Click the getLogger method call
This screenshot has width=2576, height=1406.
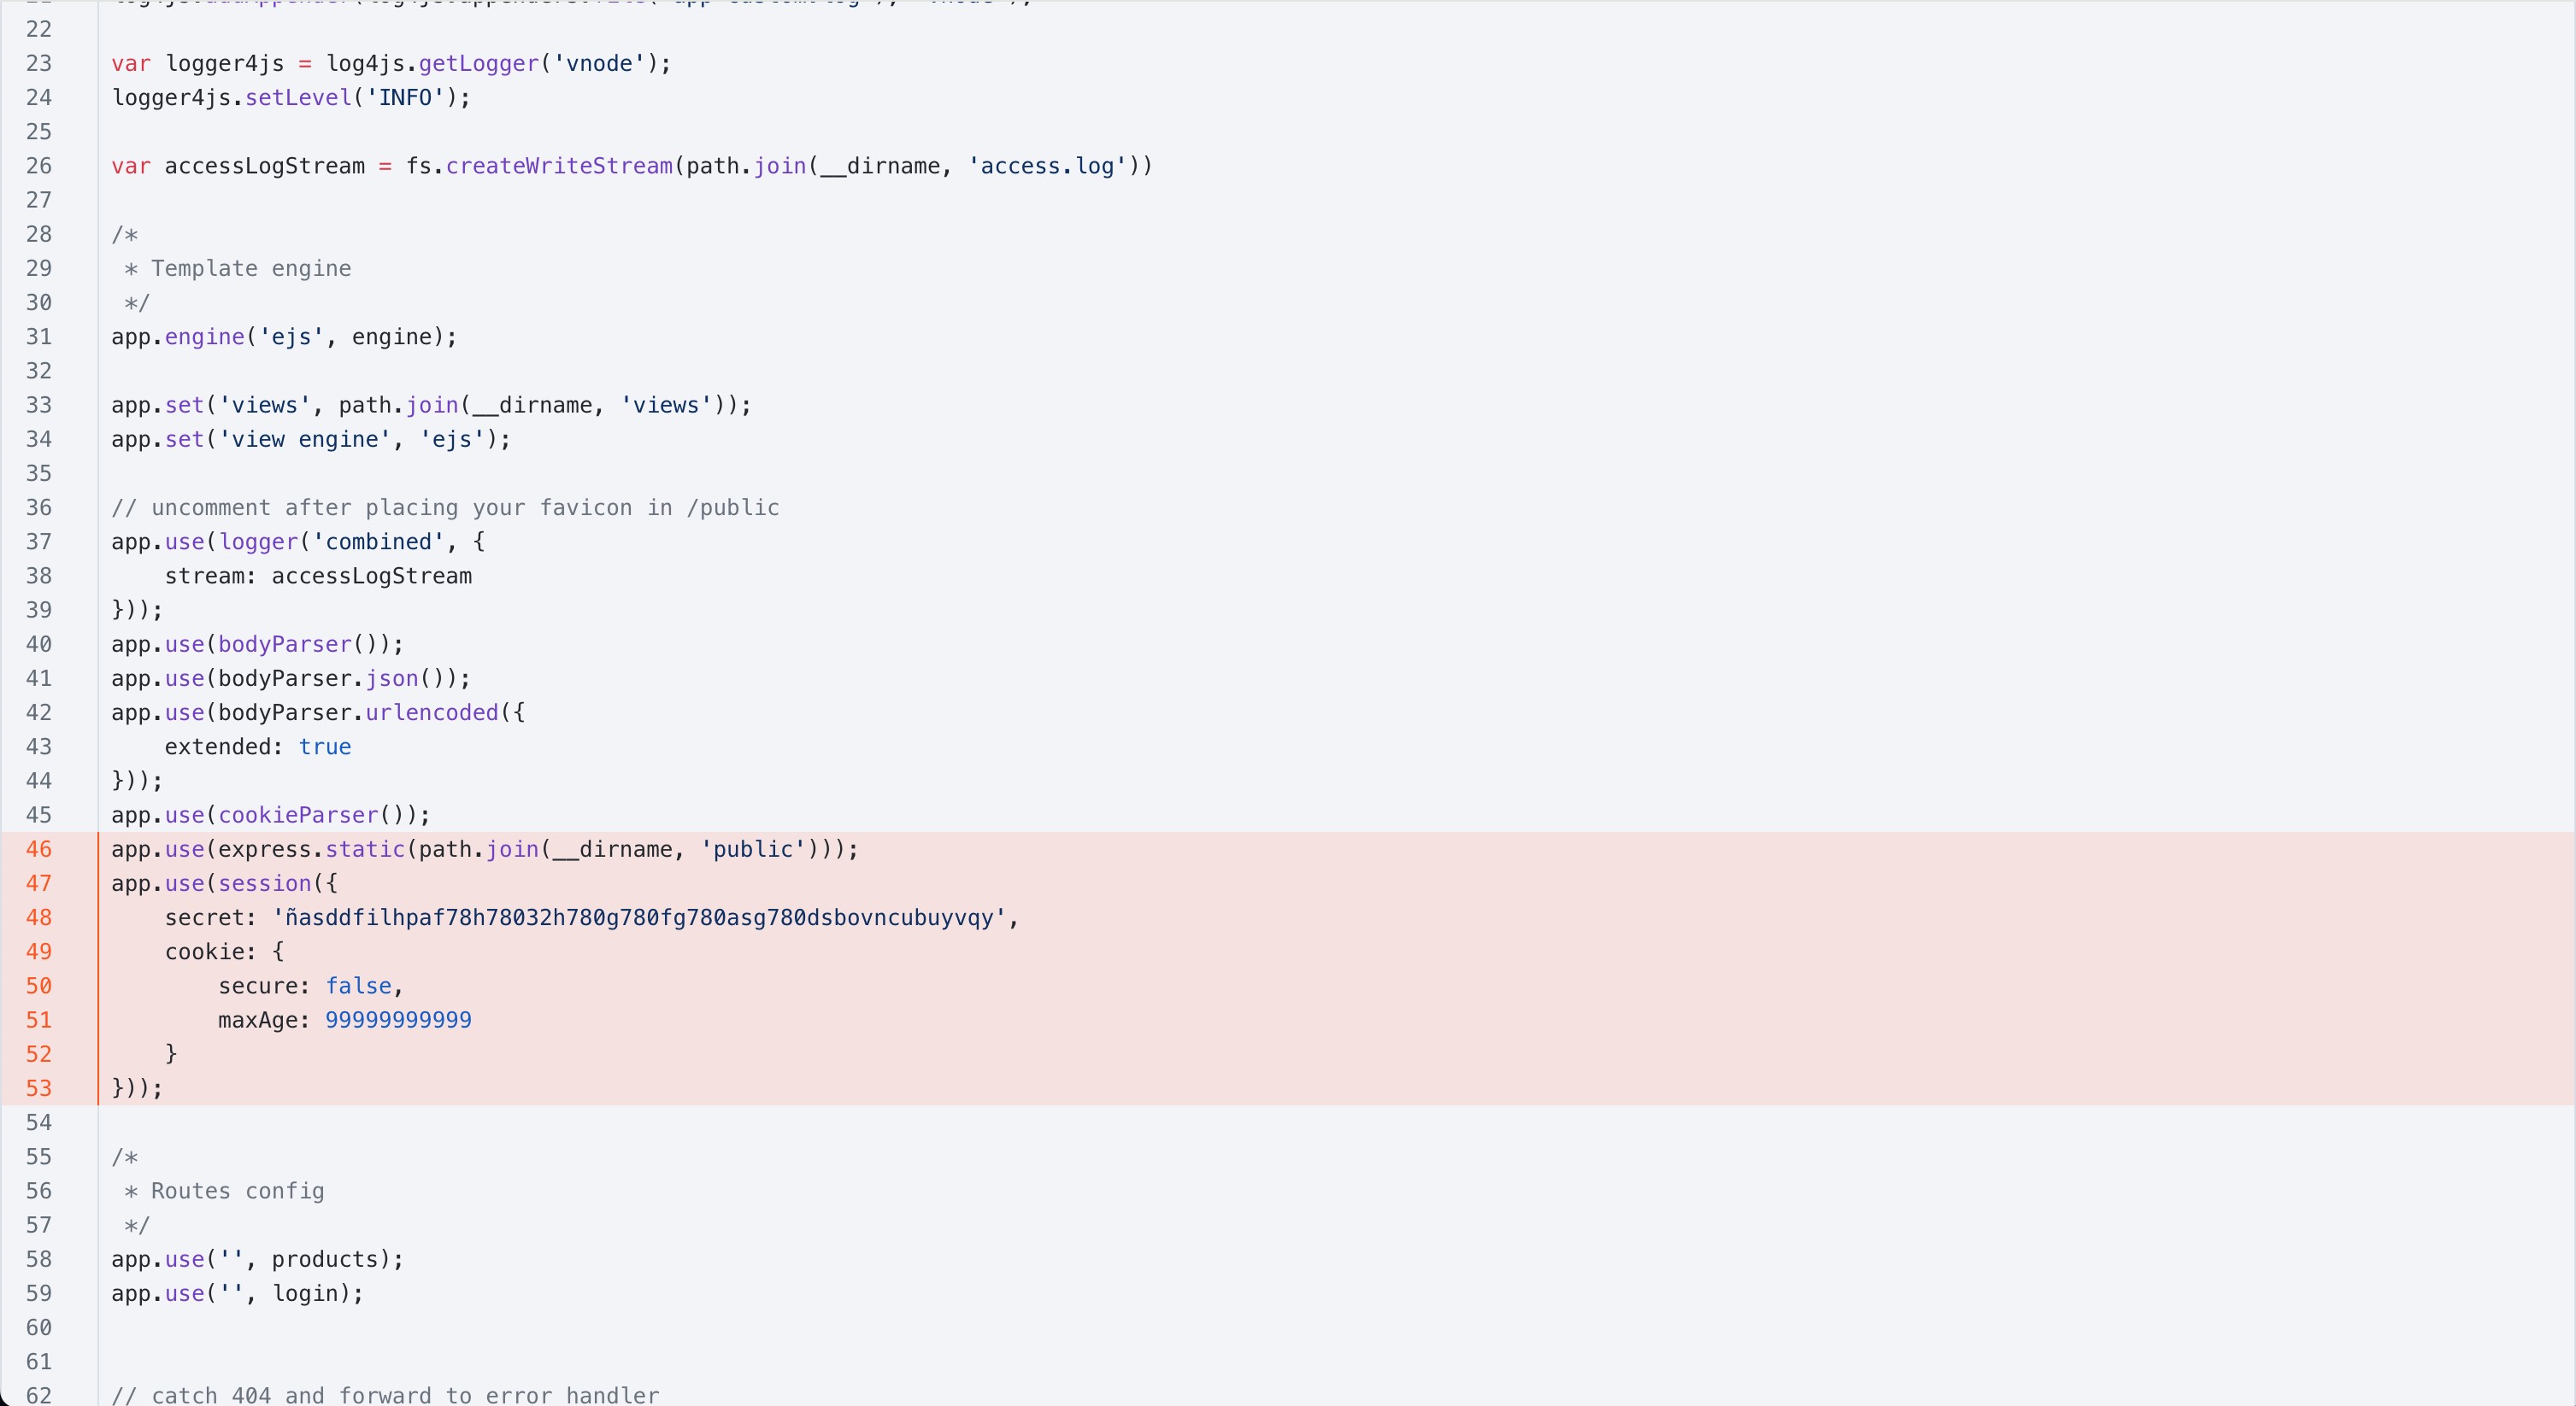point(479,64)
